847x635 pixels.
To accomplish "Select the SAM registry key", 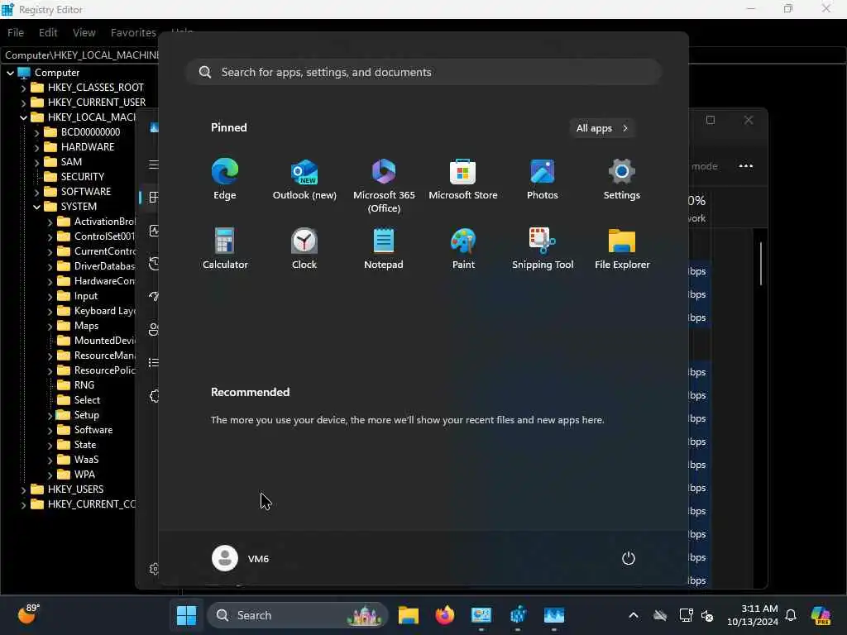I will coord(71,162).
